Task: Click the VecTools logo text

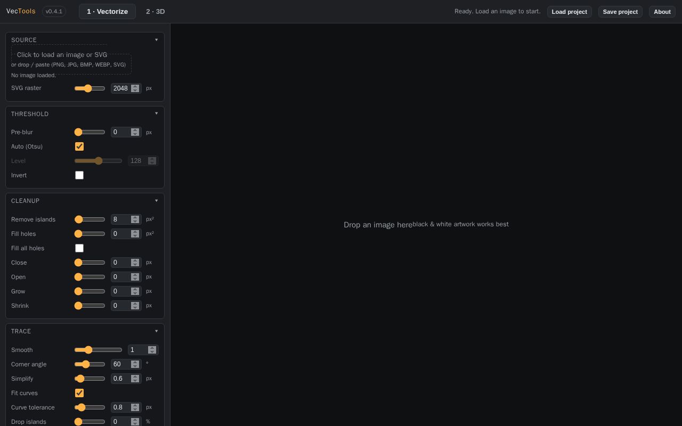Action: point(21,11)
